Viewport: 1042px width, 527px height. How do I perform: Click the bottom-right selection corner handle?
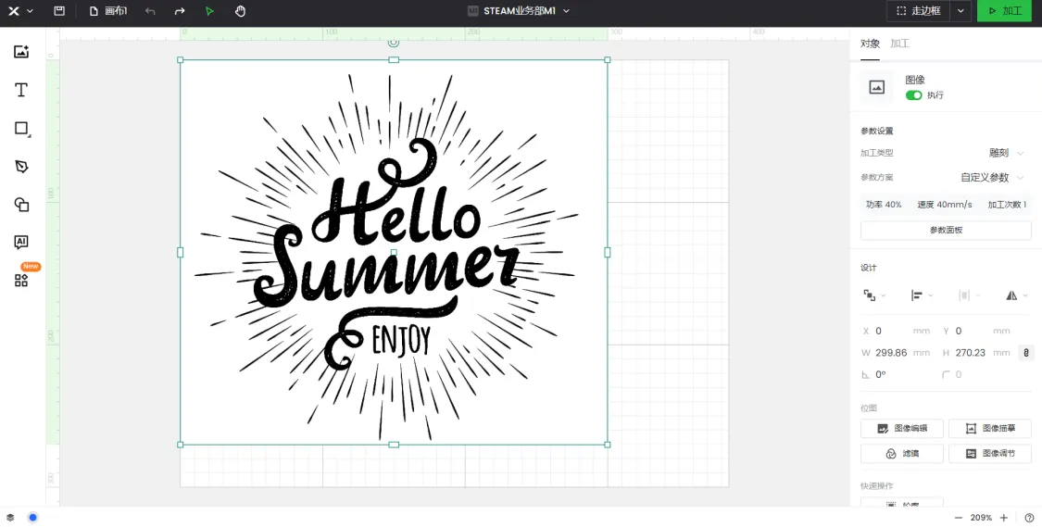(x=608, y=445)
